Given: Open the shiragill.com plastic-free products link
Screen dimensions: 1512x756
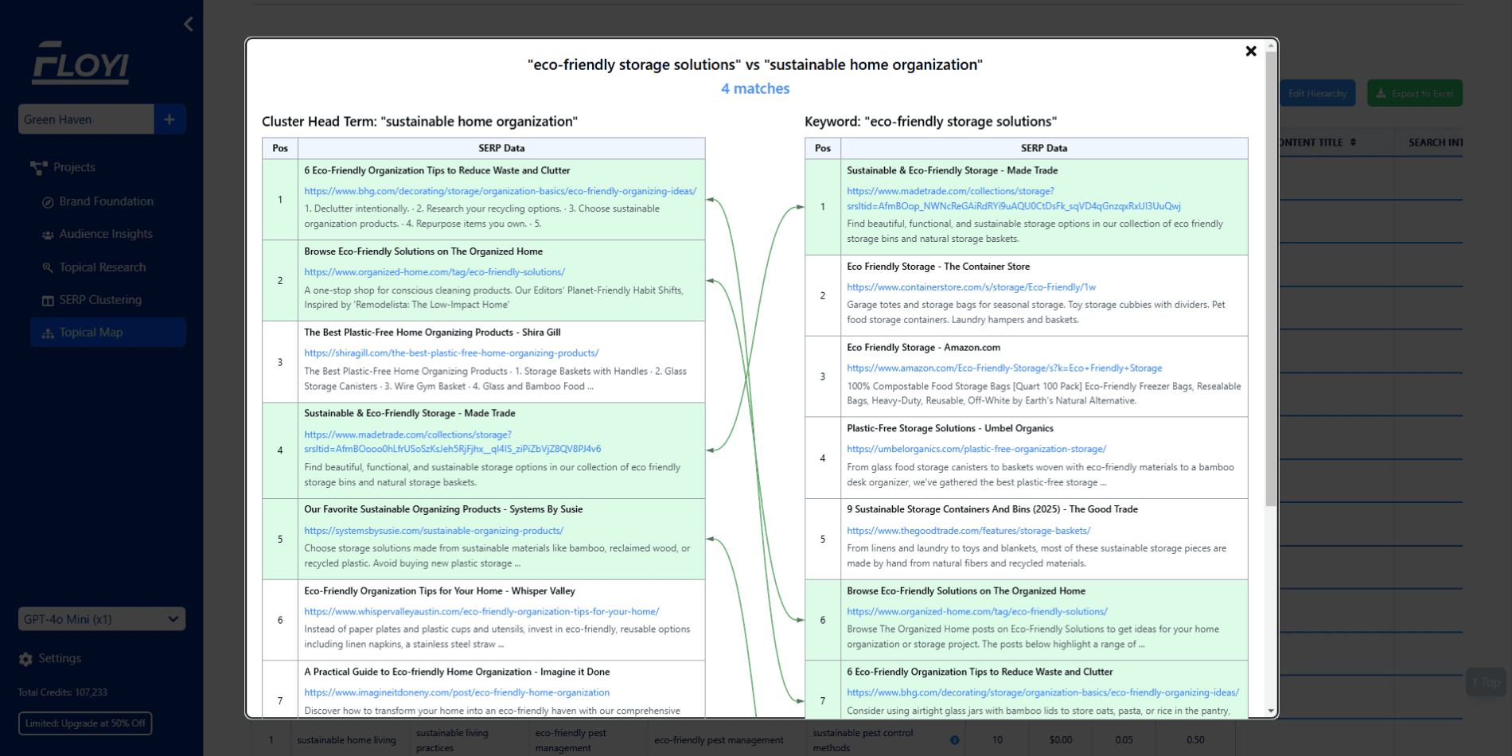Looking at the screenshot, I should point(451,353).
